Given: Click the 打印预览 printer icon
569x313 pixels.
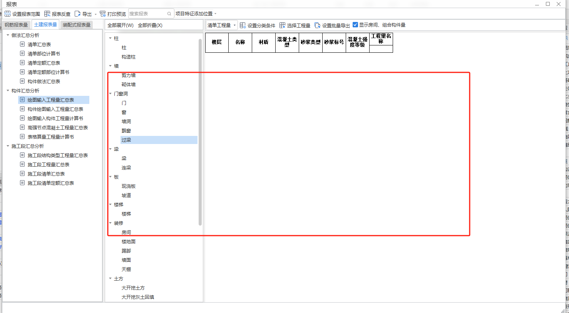Looking at the screenshot, I should [x=103, y=14].
